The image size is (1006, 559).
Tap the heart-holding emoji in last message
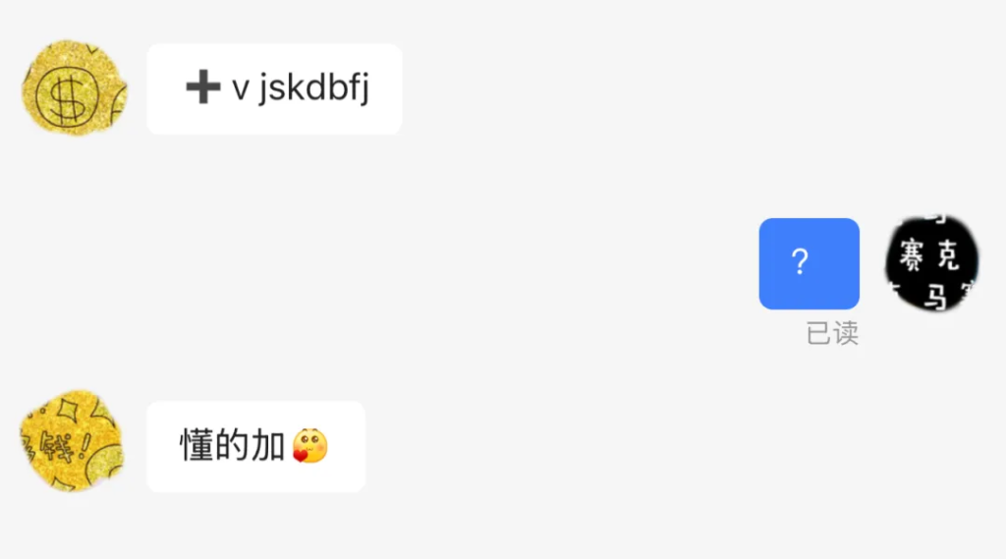309,445
